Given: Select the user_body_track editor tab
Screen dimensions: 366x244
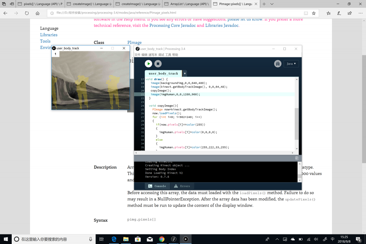Looking at the screenshot, I should coord(163,73).
